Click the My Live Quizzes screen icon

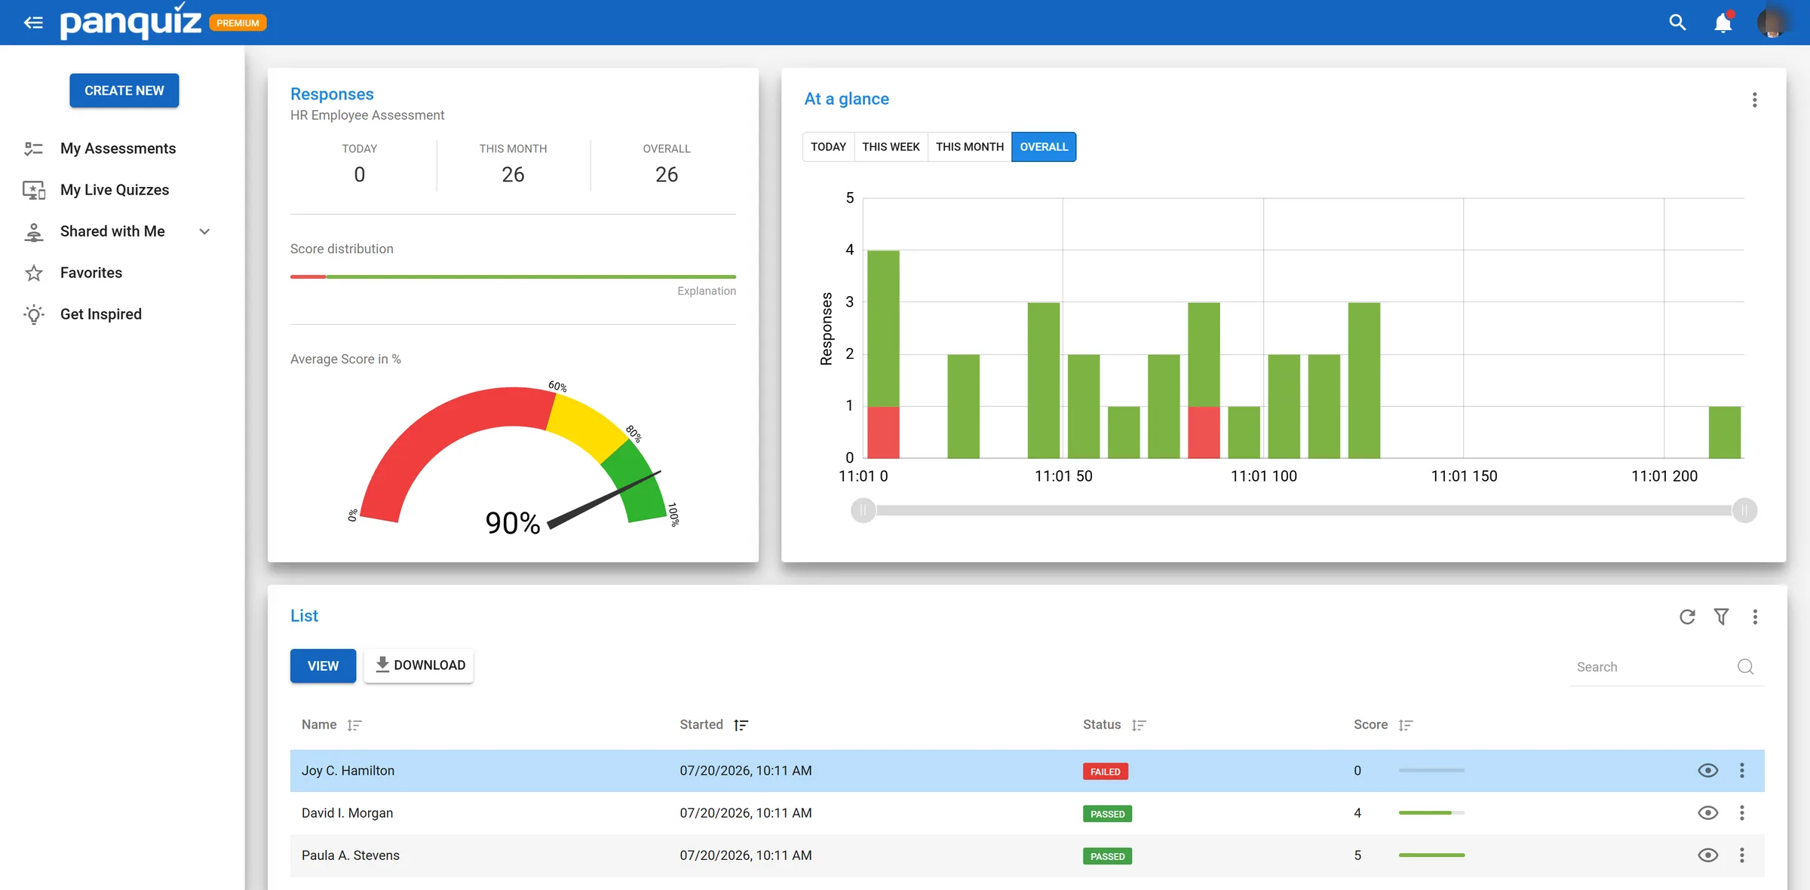[x=34, y=190]
